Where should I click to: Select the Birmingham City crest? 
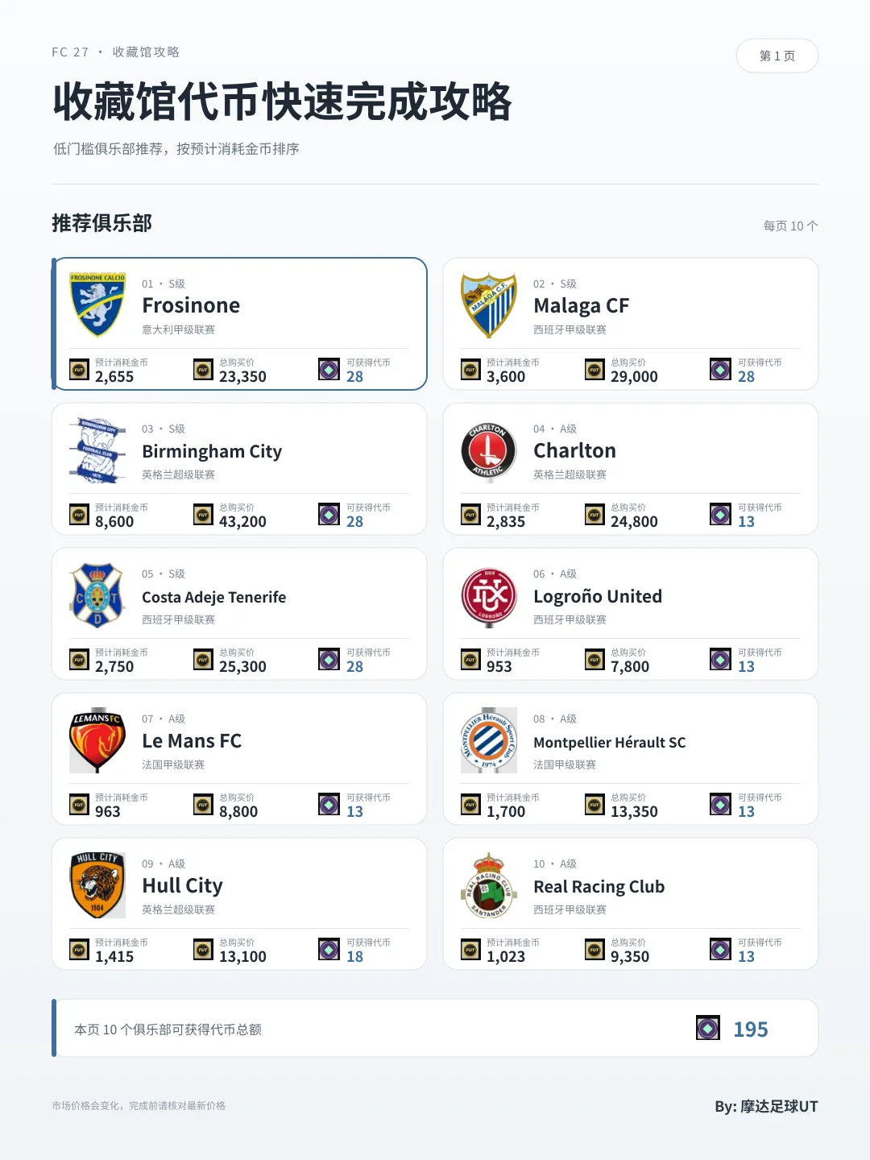(x=97, y=450)
